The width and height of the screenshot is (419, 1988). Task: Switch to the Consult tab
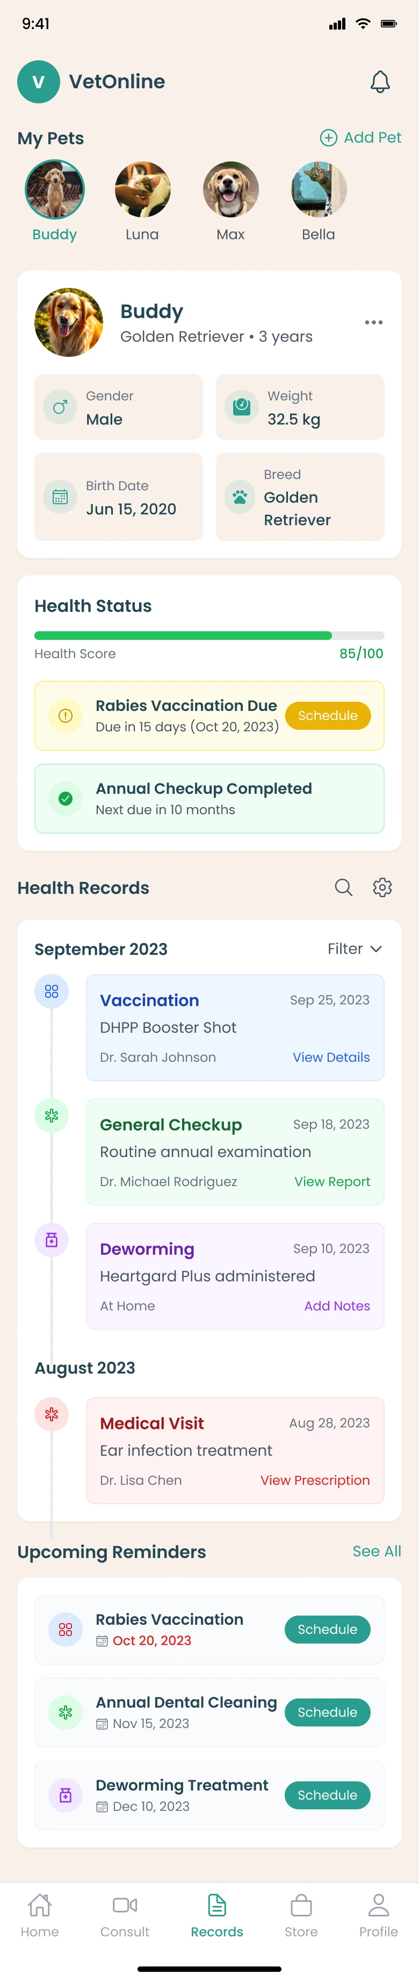pyautogui.click(x=125, y=1915)
